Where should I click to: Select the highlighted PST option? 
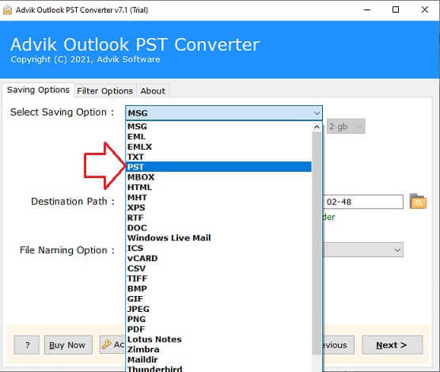tap(219, 167)
